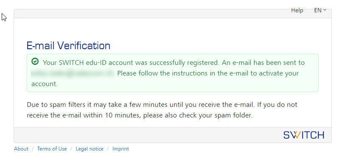Click the gray footer bar beside logo
This screenshot has height=159, width=342.
[x=149, y=135]
